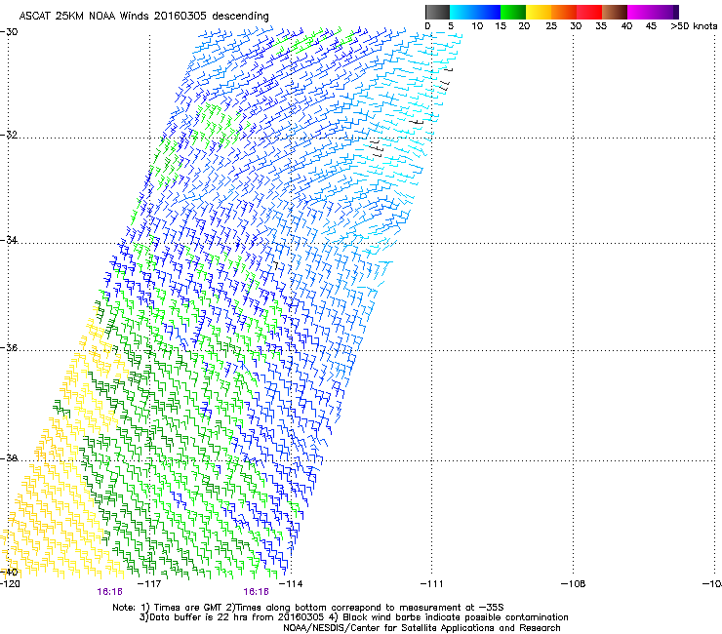This screenshot has height=634, width=722.
Task: Click the gray 0-5 knots color segment
Action: click(437, 12)
